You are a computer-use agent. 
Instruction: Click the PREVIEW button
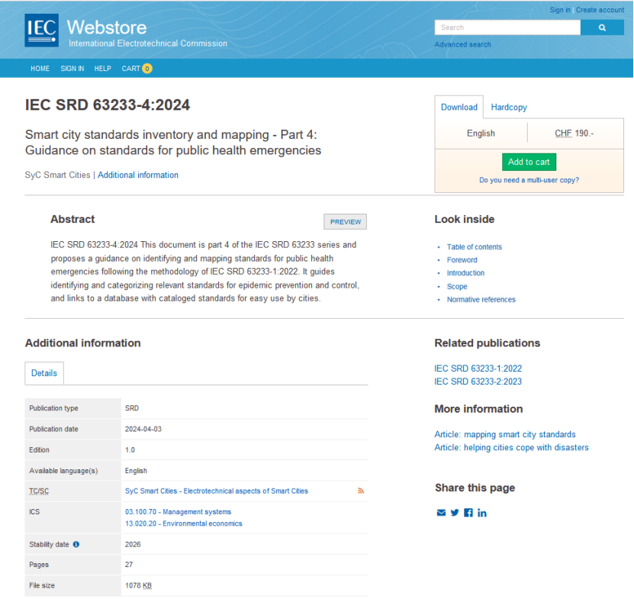[x=345, y=222]
